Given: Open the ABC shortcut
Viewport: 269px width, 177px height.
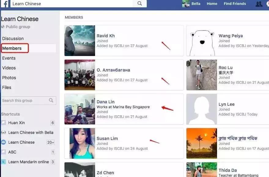Looking at the screenshot, I should (x=12, y=152).
